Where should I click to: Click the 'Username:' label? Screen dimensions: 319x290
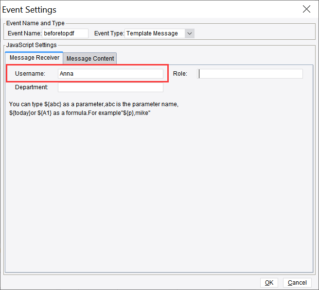point(30,73)
